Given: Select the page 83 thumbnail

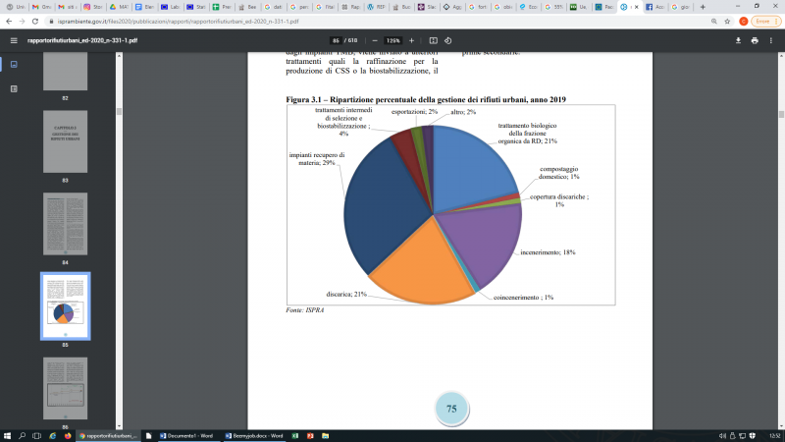Looking at the screenshot, I should point(65,141).
